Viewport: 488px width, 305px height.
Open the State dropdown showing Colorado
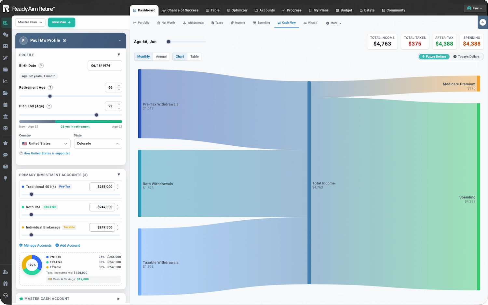98,143
